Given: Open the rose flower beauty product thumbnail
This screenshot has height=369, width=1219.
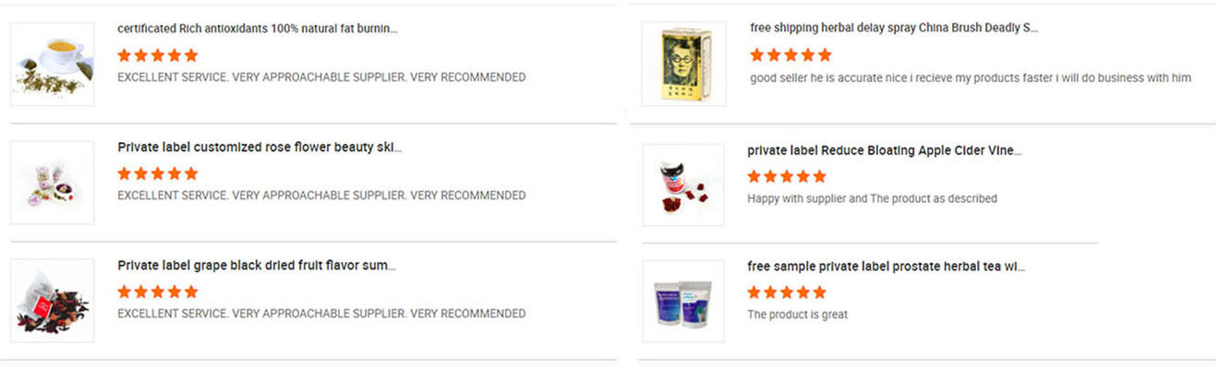Looking at the screenshot, I should pos(52,182).
